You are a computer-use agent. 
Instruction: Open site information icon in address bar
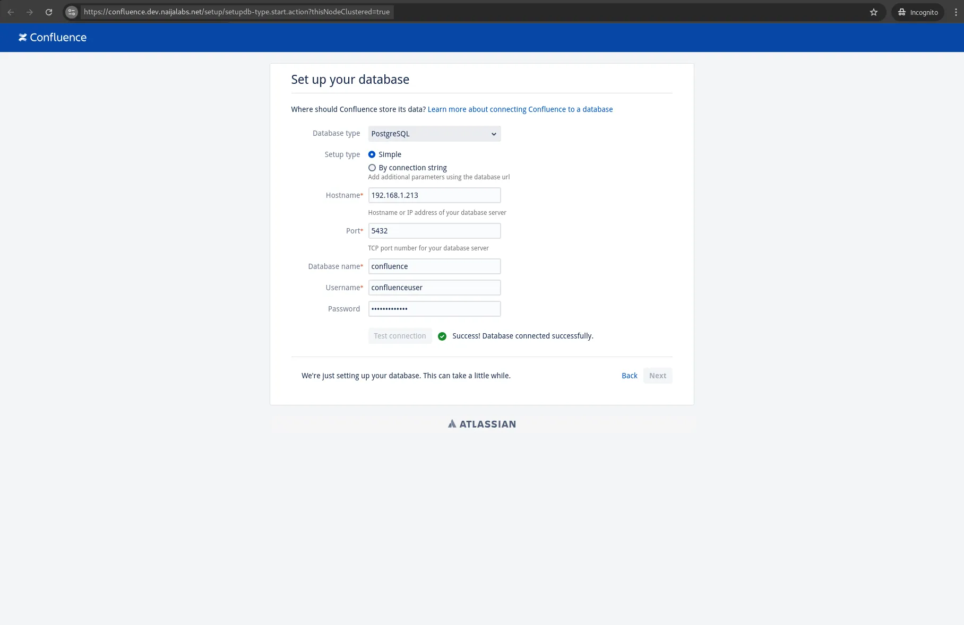[x=72, y=12]
